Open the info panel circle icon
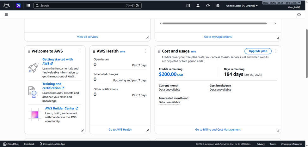The width and height of the screenshot is (308, 147). tap(299, 14)
